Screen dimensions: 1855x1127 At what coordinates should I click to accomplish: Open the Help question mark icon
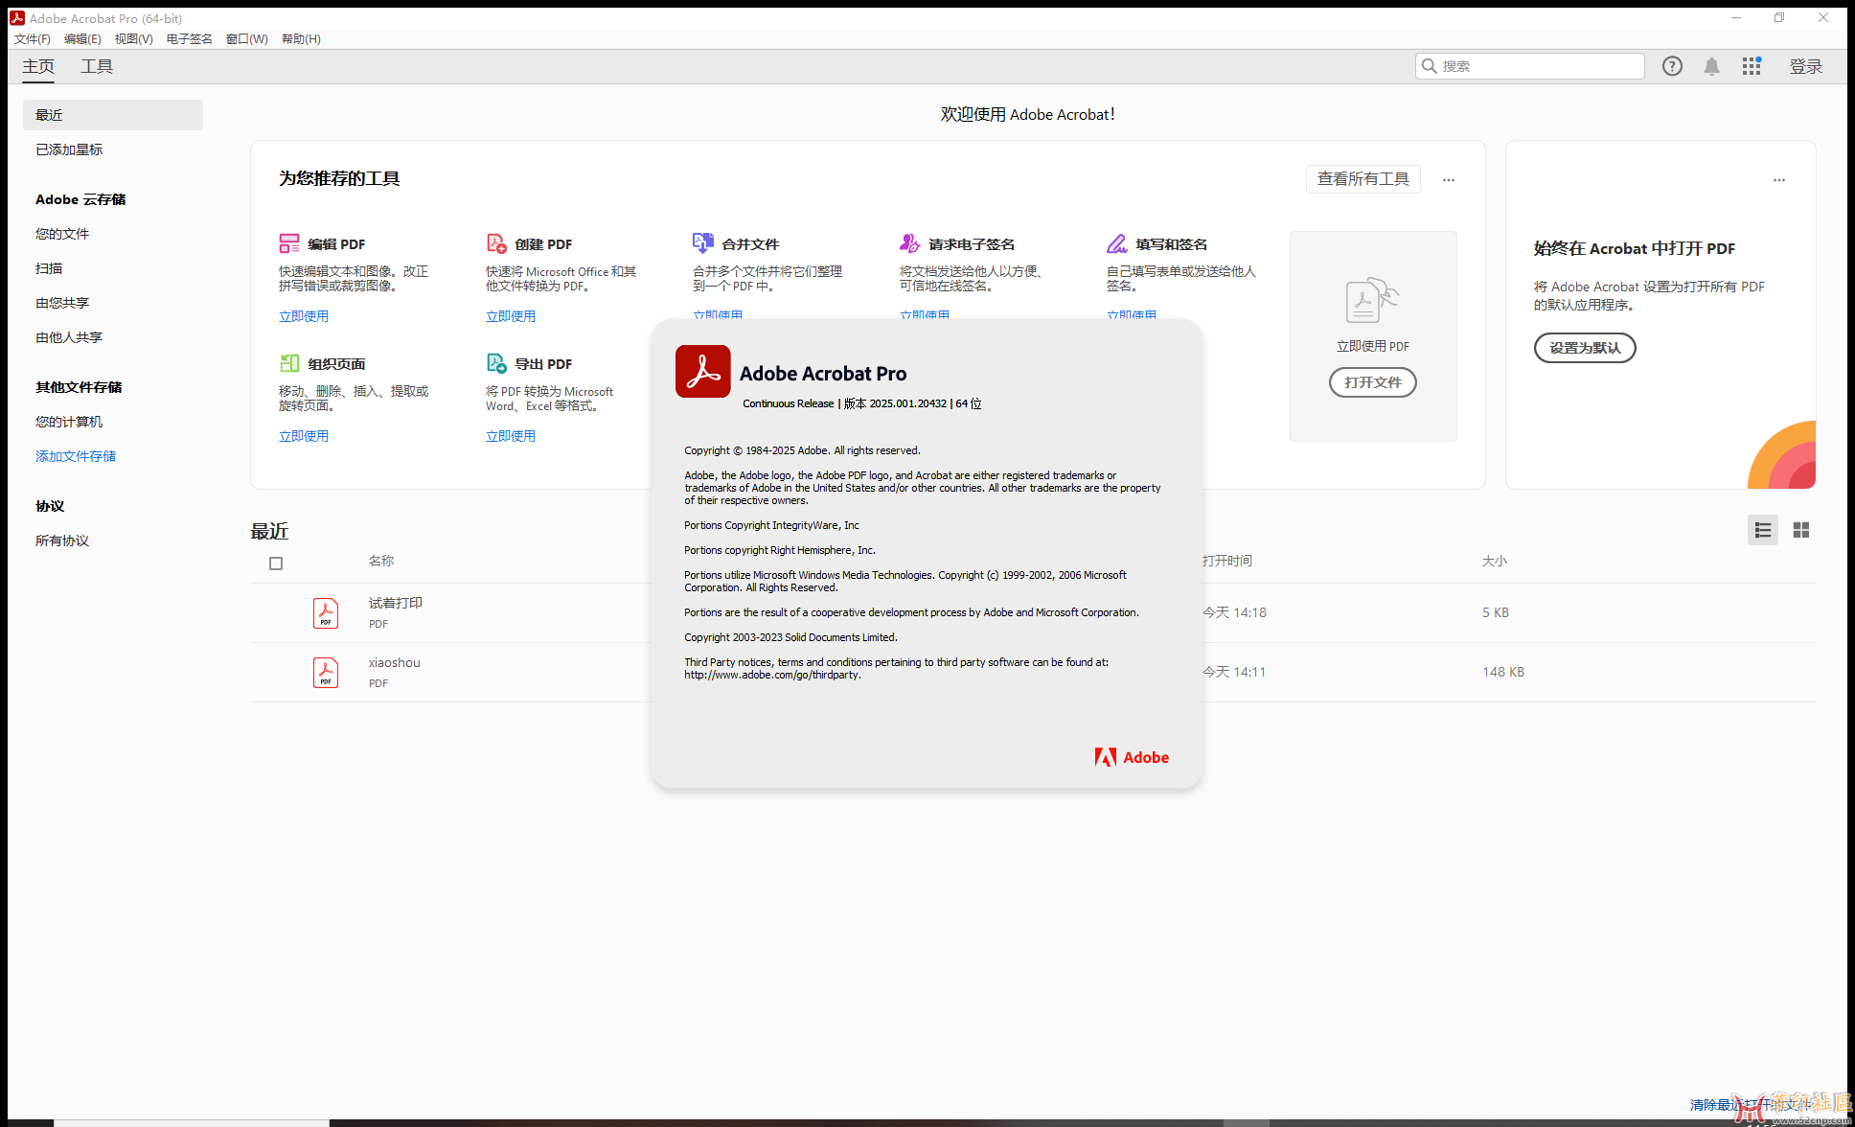(1672, 66)
